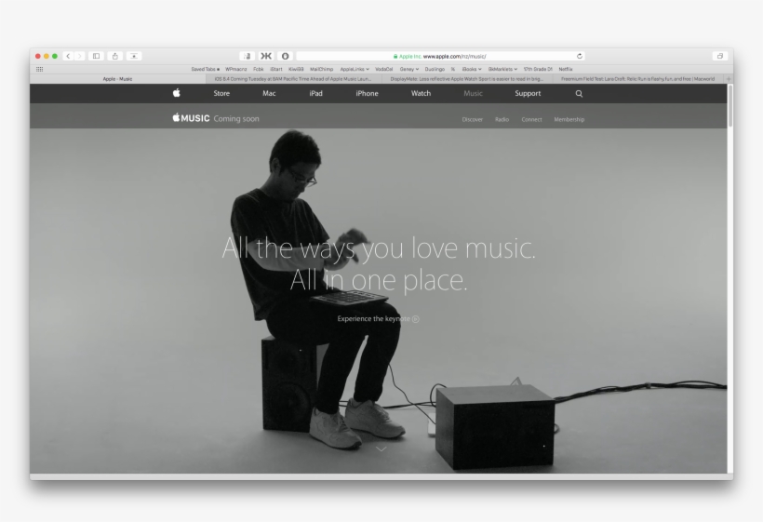Click the Top Sites grid icon
This screenshot has width=763, height=522.
[x=39, y=69]
